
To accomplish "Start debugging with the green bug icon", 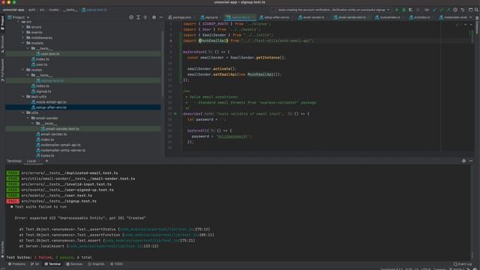I will pos(403,10).
